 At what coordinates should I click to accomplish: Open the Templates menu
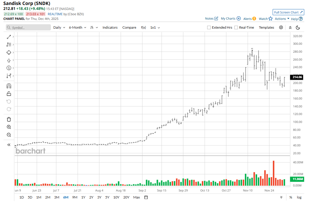pos(266,27)
